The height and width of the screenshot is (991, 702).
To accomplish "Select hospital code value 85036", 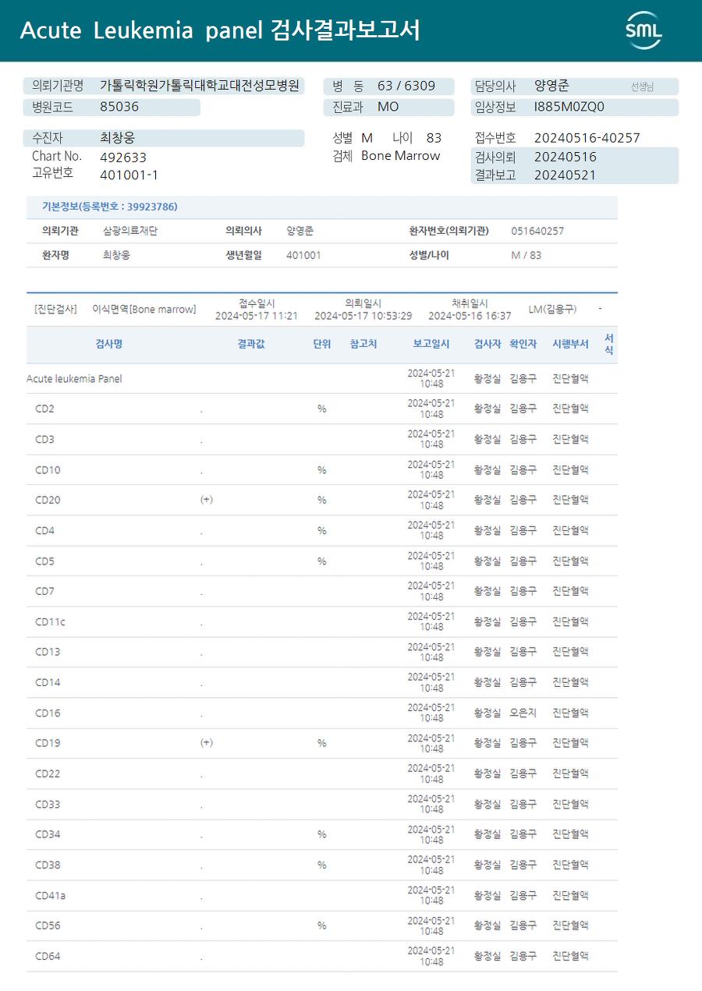I will pyautogui.click(x=119, y=107).
